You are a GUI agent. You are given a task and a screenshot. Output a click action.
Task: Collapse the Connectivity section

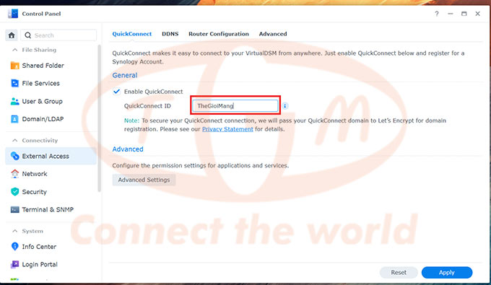coord(14,141)
